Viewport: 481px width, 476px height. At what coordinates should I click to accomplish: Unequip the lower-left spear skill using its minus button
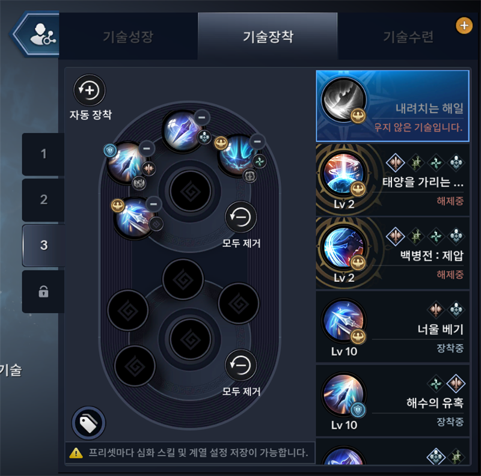coord(154,204)
